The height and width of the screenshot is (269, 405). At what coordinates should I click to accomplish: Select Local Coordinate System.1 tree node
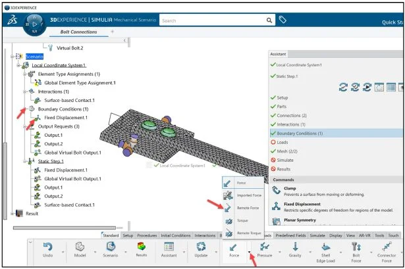[59, 66]
